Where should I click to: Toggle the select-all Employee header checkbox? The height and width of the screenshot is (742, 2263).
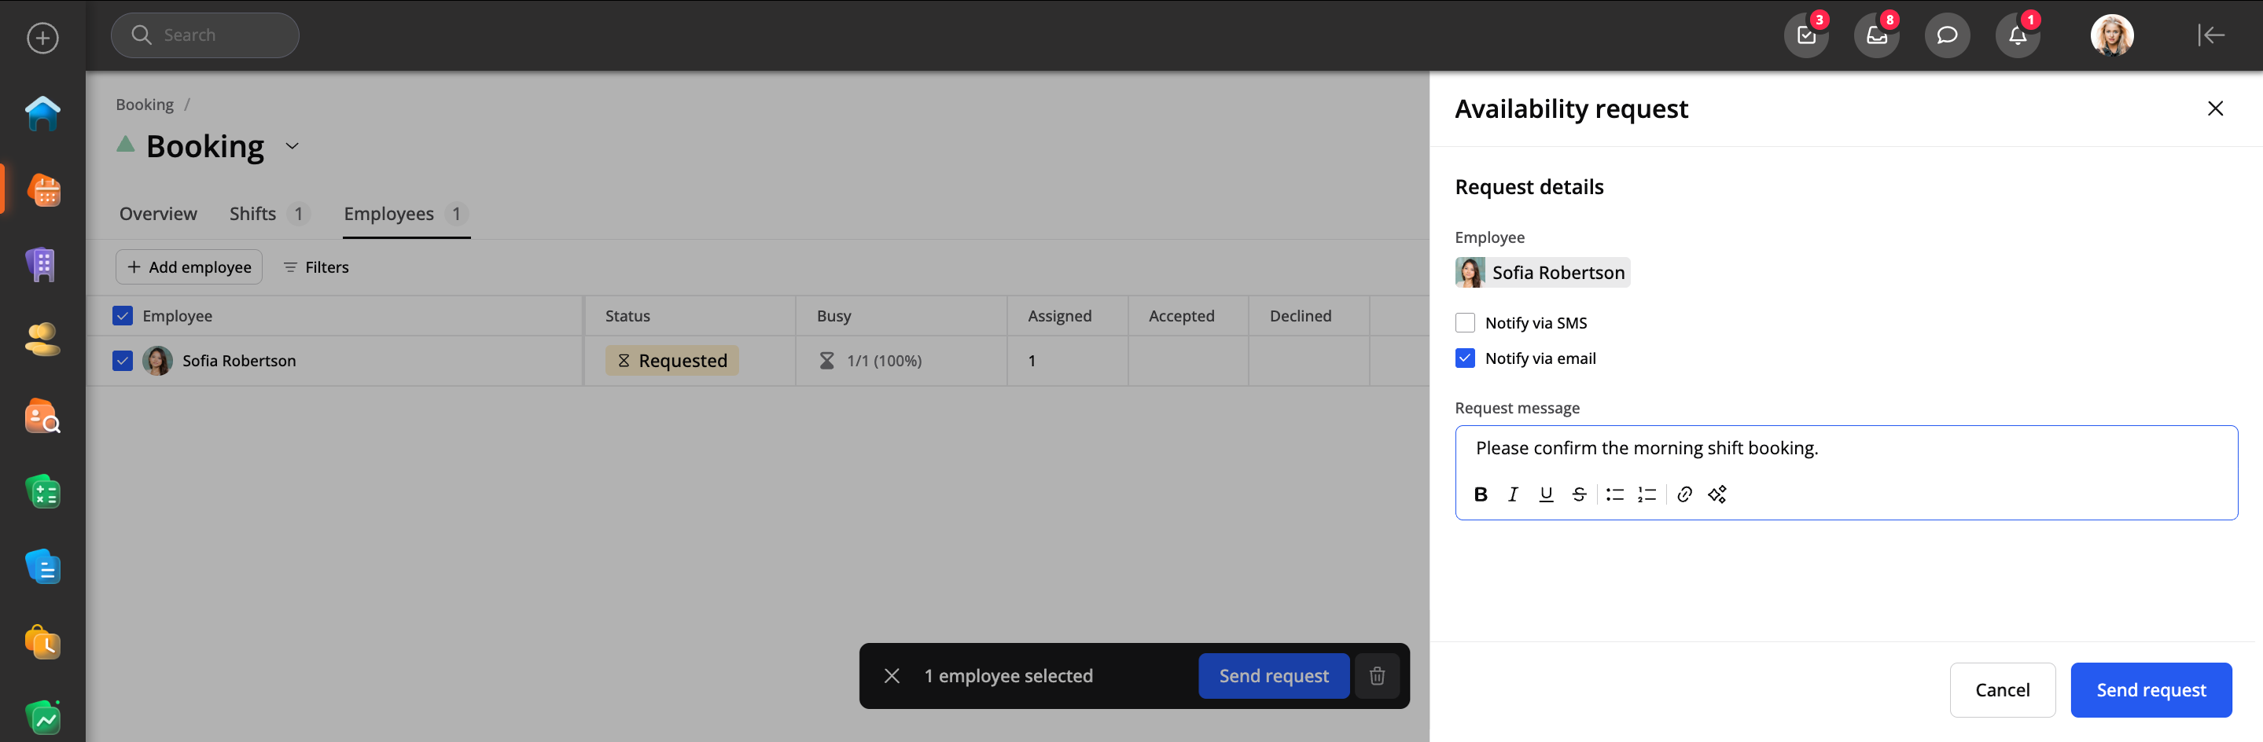122,315
